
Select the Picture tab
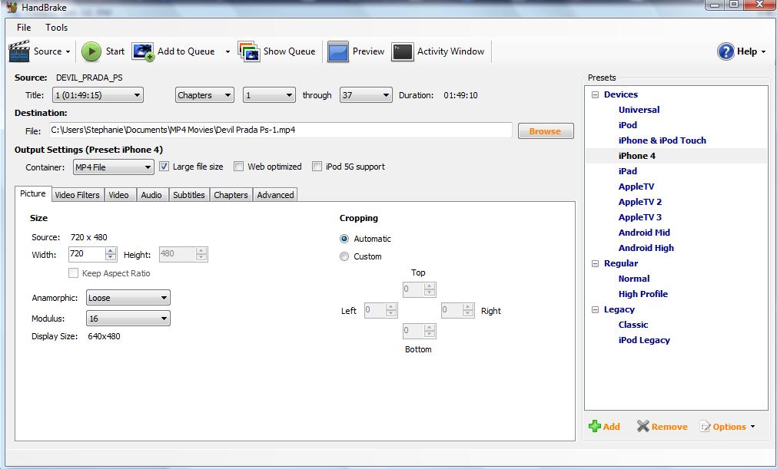(x=33, y=194)
